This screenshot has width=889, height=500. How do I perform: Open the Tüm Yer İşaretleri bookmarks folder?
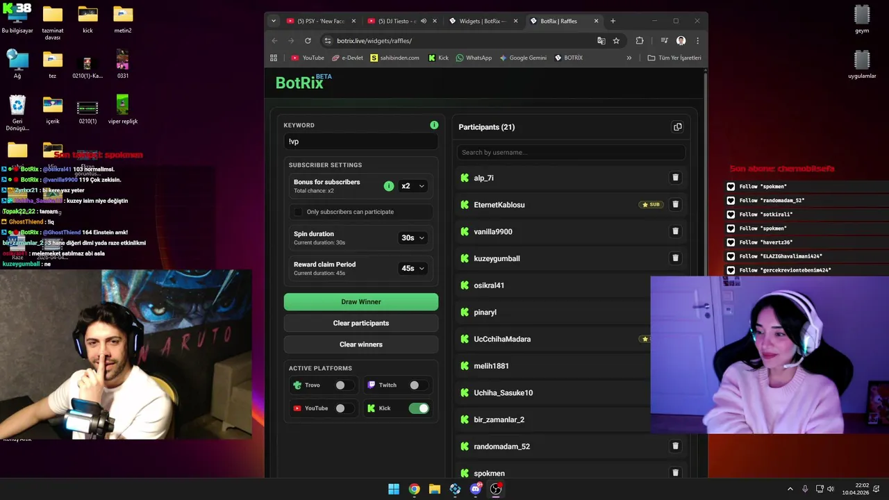[x=674, y=58]
